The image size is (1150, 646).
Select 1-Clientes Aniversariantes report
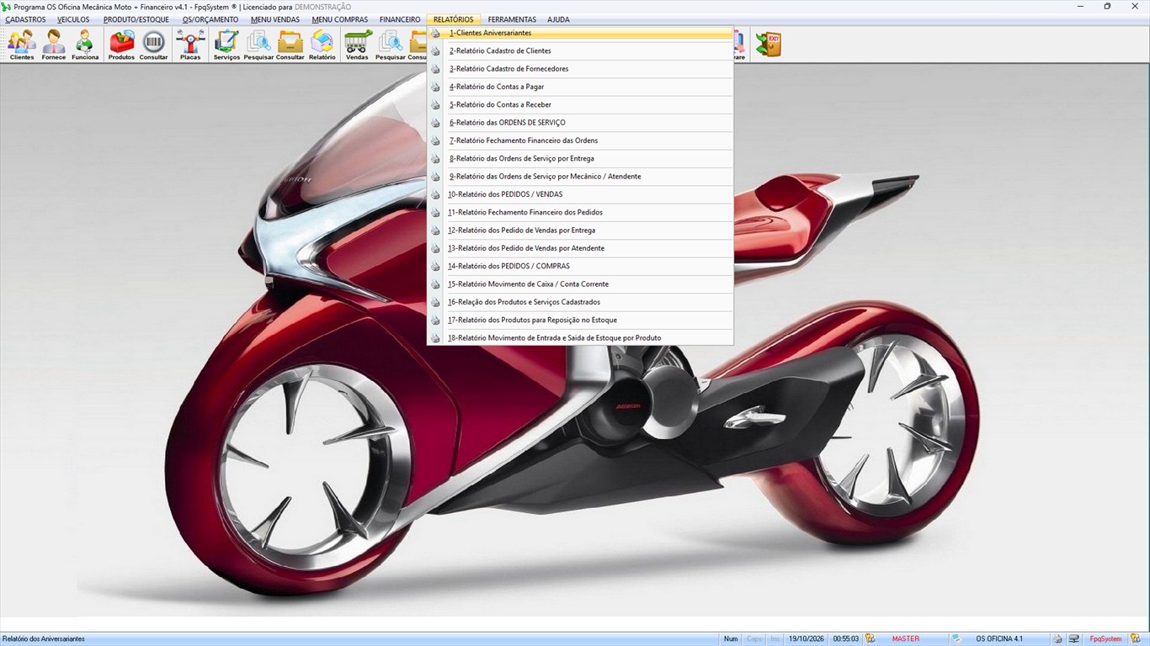pos(580,33)
